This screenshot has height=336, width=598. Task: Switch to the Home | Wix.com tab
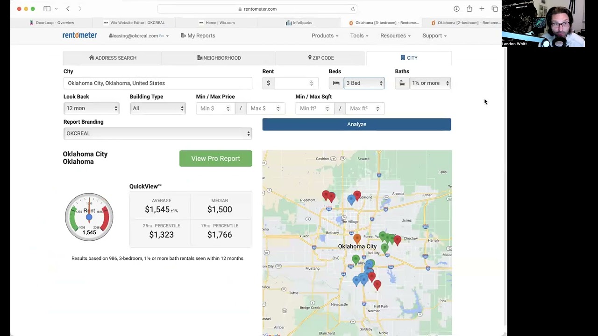217,22
